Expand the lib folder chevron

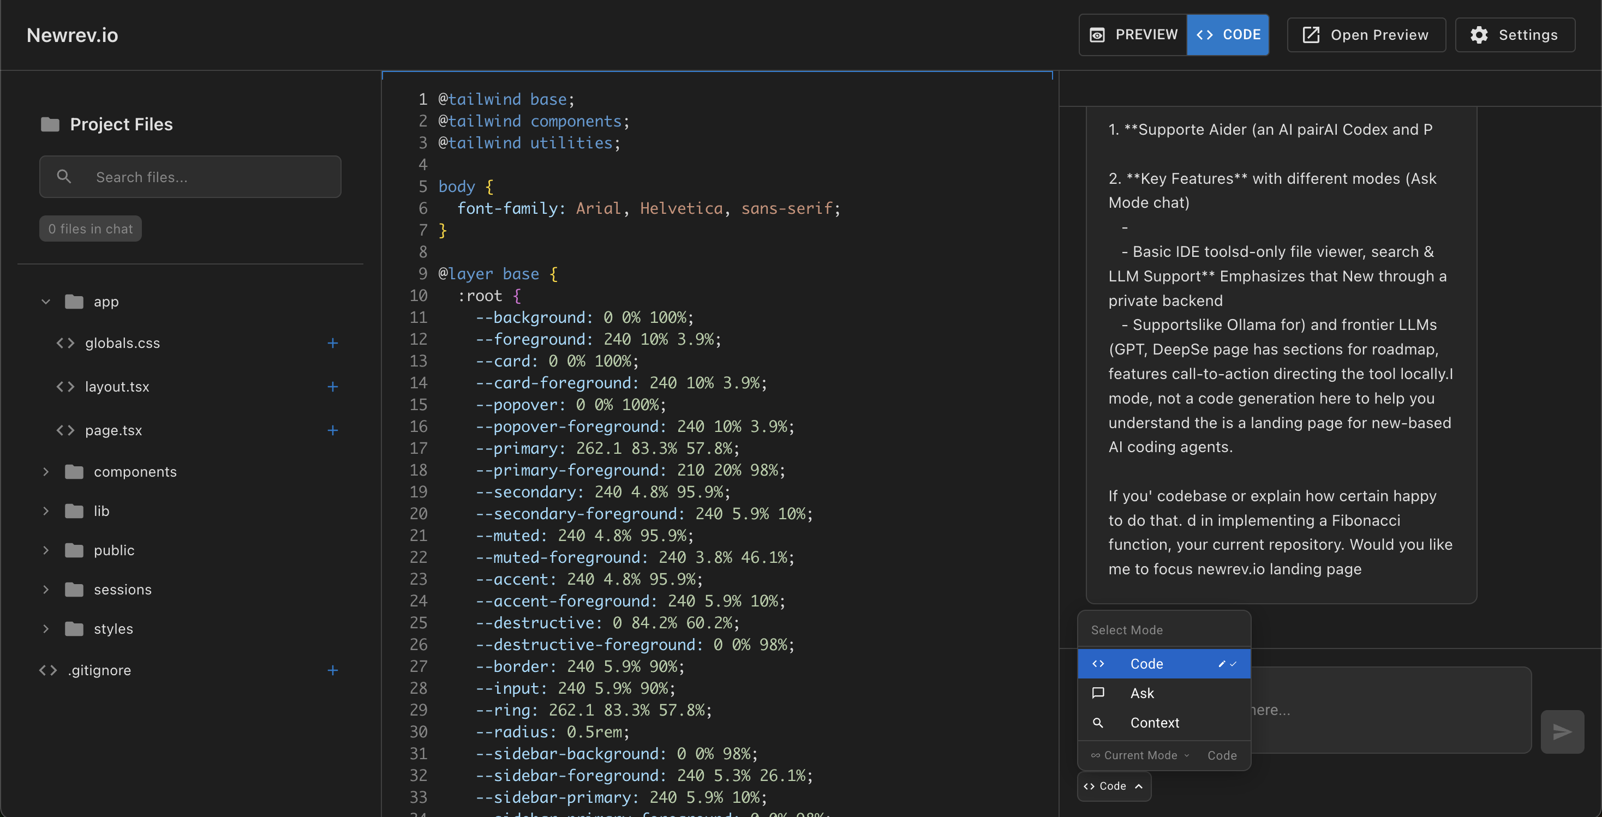45,511
